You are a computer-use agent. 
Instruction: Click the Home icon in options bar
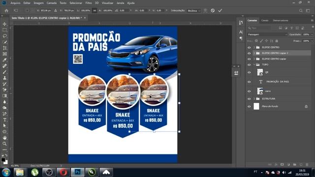point(6,11)
